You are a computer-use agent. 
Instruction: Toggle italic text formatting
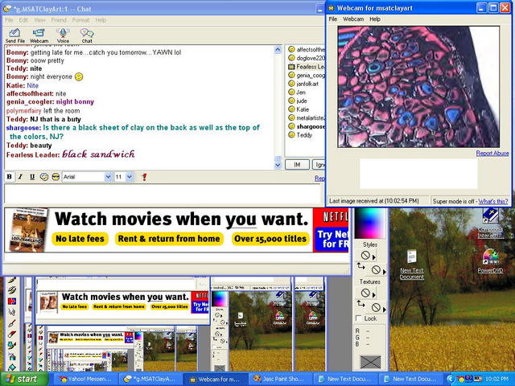pyautogui.click(x=20, y=177)
